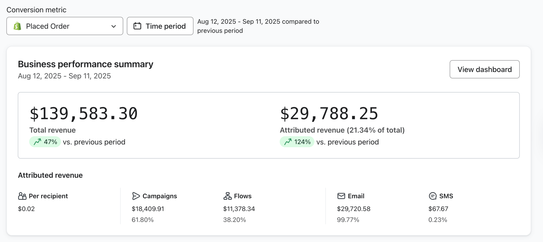Click the calendar icon in Time period
This screenshot has height=242, width=543.
137,26
